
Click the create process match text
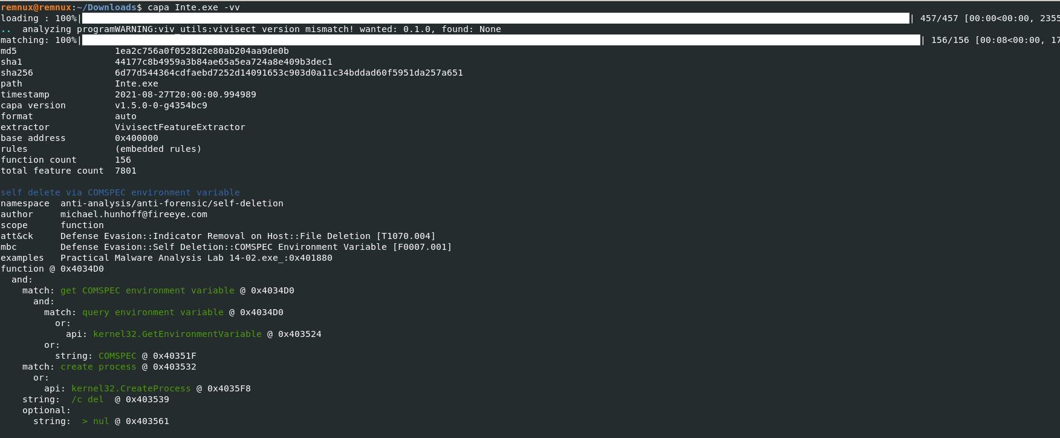tap(99, 367)
